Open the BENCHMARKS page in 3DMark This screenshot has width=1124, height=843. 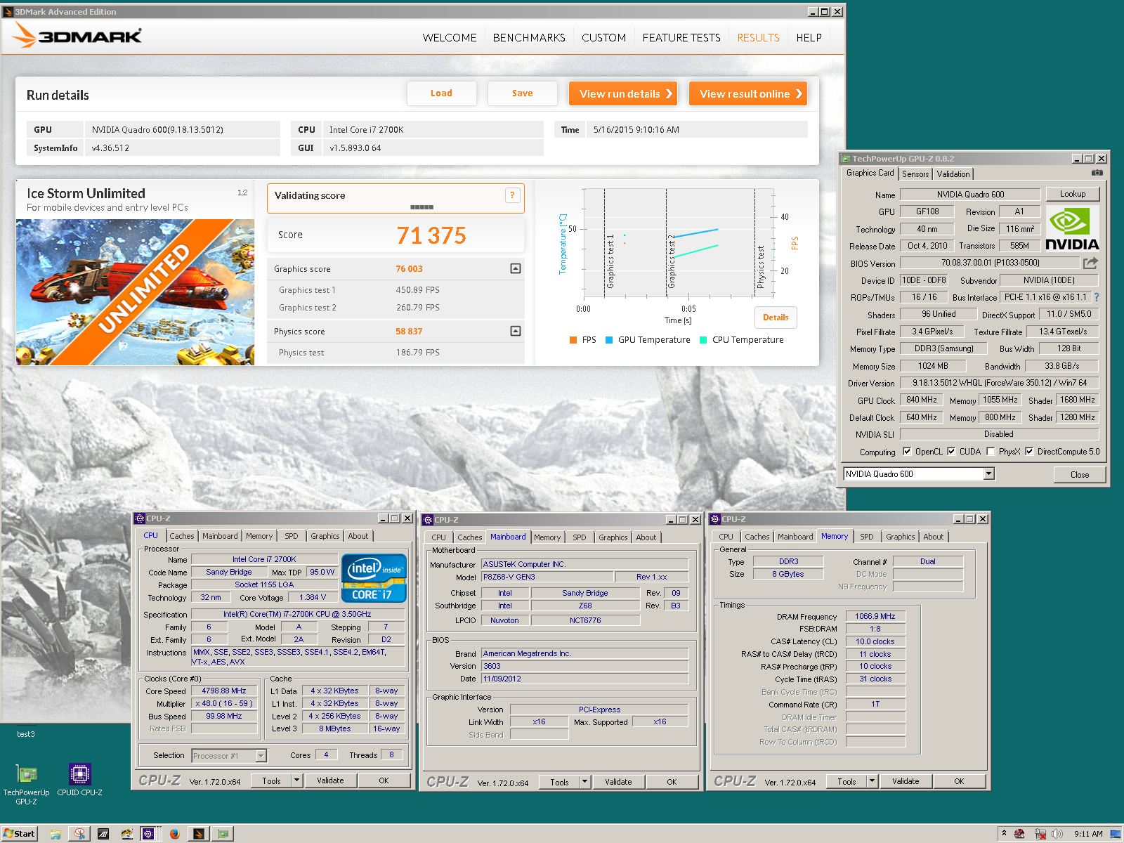(529, 38)
